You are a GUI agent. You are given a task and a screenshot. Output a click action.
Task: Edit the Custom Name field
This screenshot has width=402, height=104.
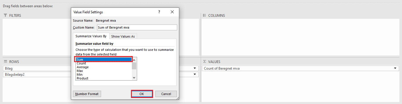[137, 27]
